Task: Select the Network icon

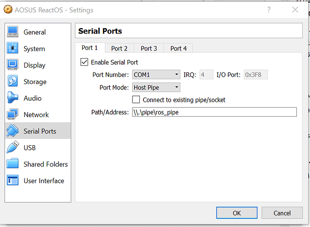Action: [x=13, y=114]
